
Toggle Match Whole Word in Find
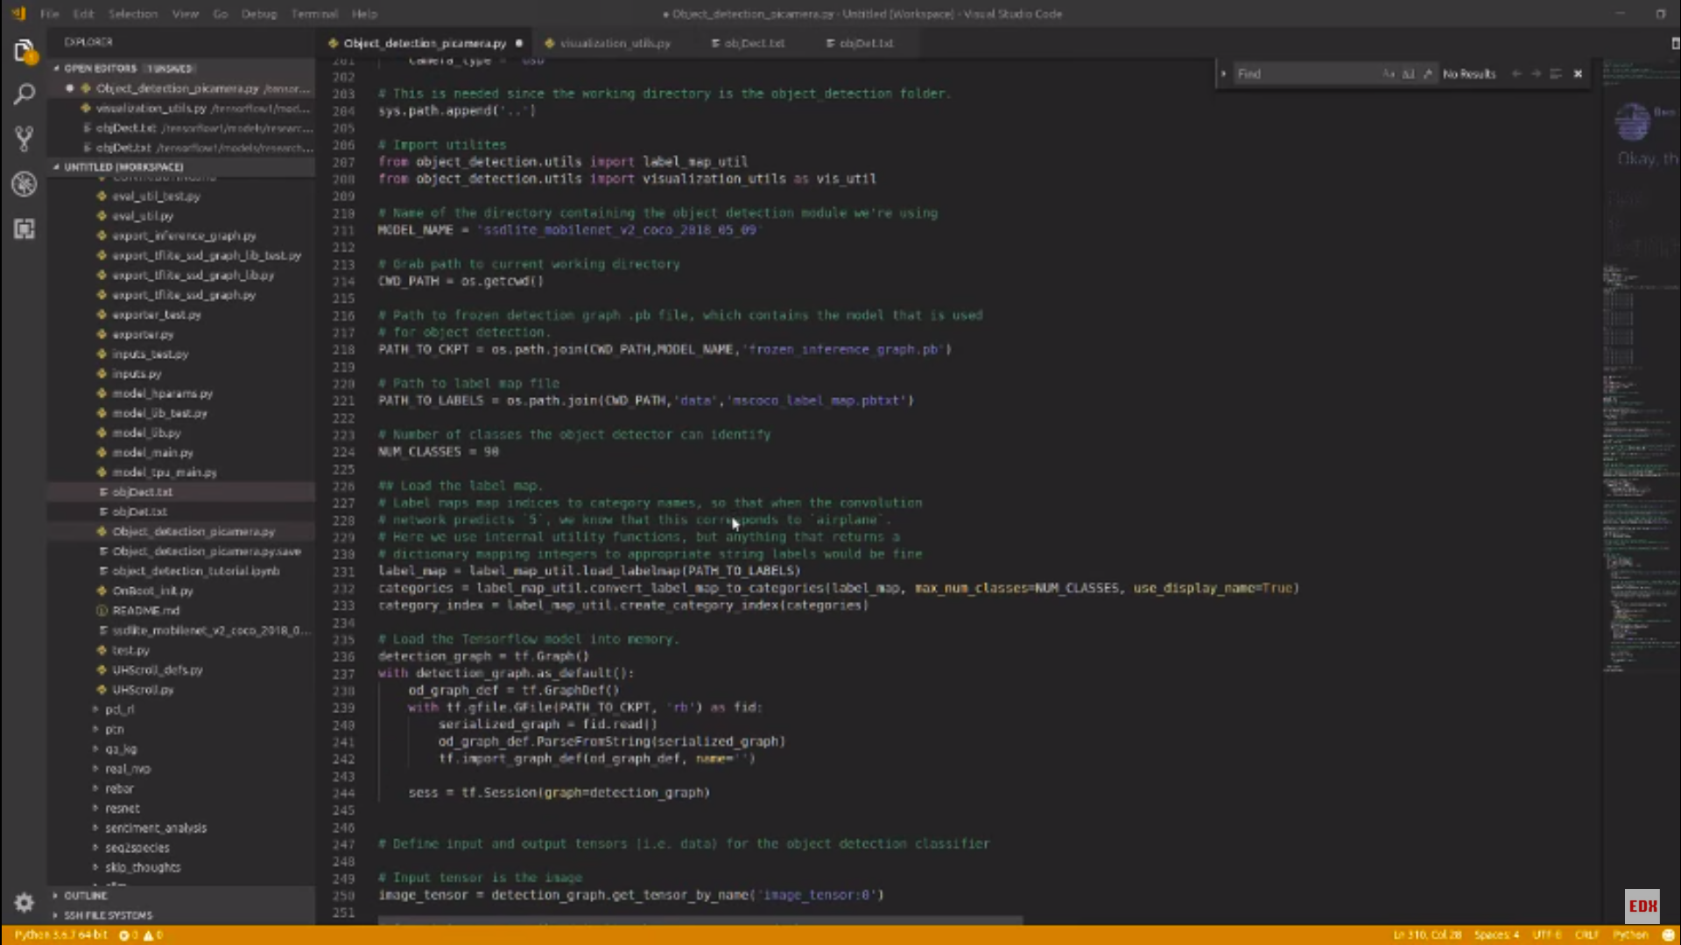click(1408, 74)
